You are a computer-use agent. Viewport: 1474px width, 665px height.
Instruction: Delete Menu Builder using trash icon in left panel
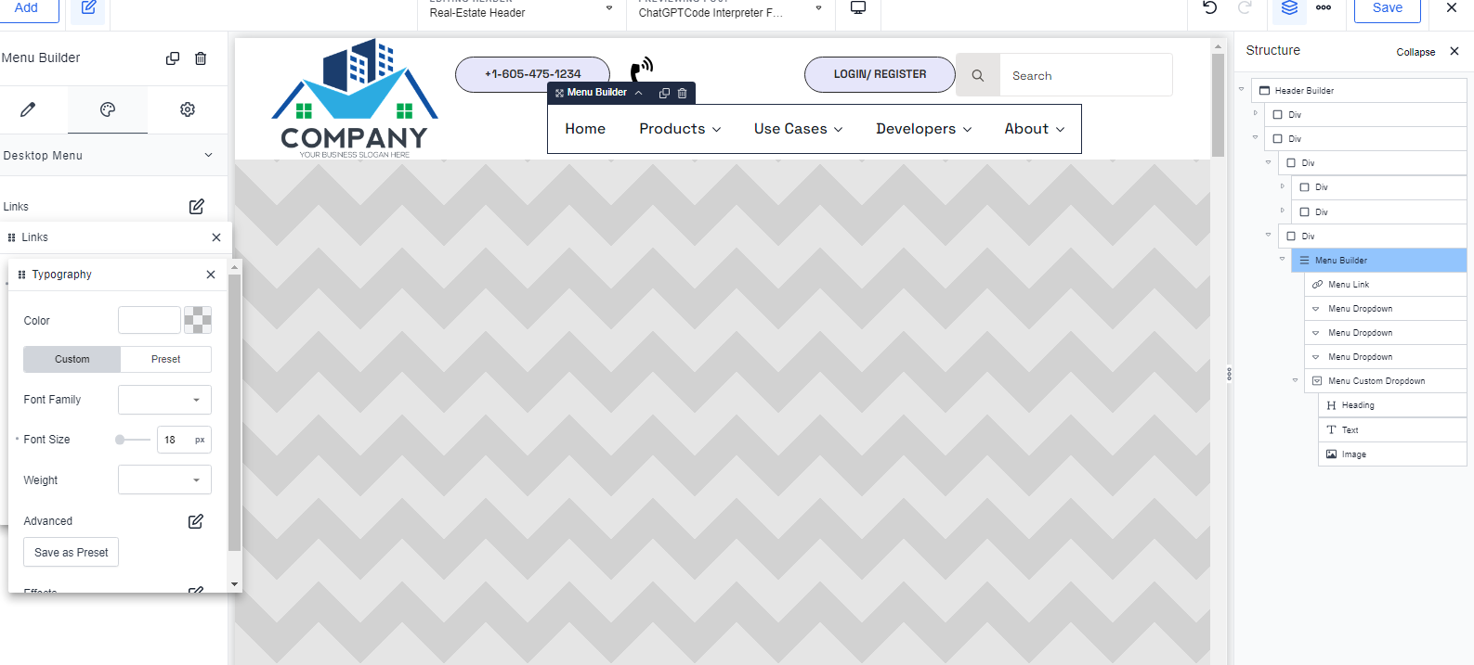[x=201, y=58]
